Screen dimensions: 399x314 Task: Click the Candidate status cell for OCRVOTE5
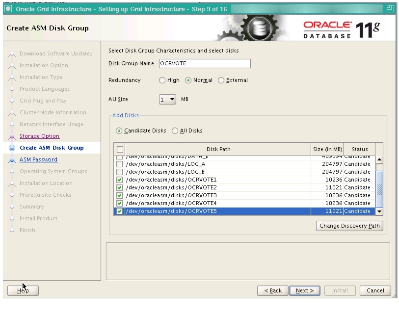point(359,211)
